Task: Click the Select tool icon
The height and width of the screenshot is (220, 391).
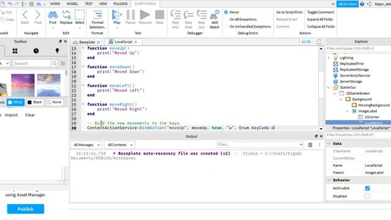Action: click(x=79, y=15)
